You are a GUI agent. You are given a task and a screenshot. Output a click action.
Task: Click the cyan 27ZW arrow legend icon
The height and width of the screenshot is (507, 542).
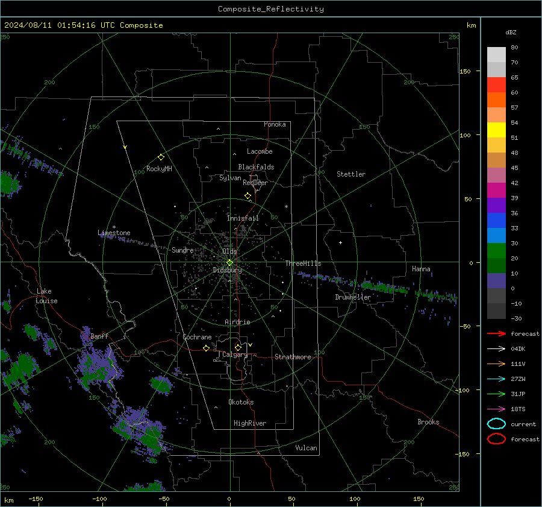tap(496, 379)
